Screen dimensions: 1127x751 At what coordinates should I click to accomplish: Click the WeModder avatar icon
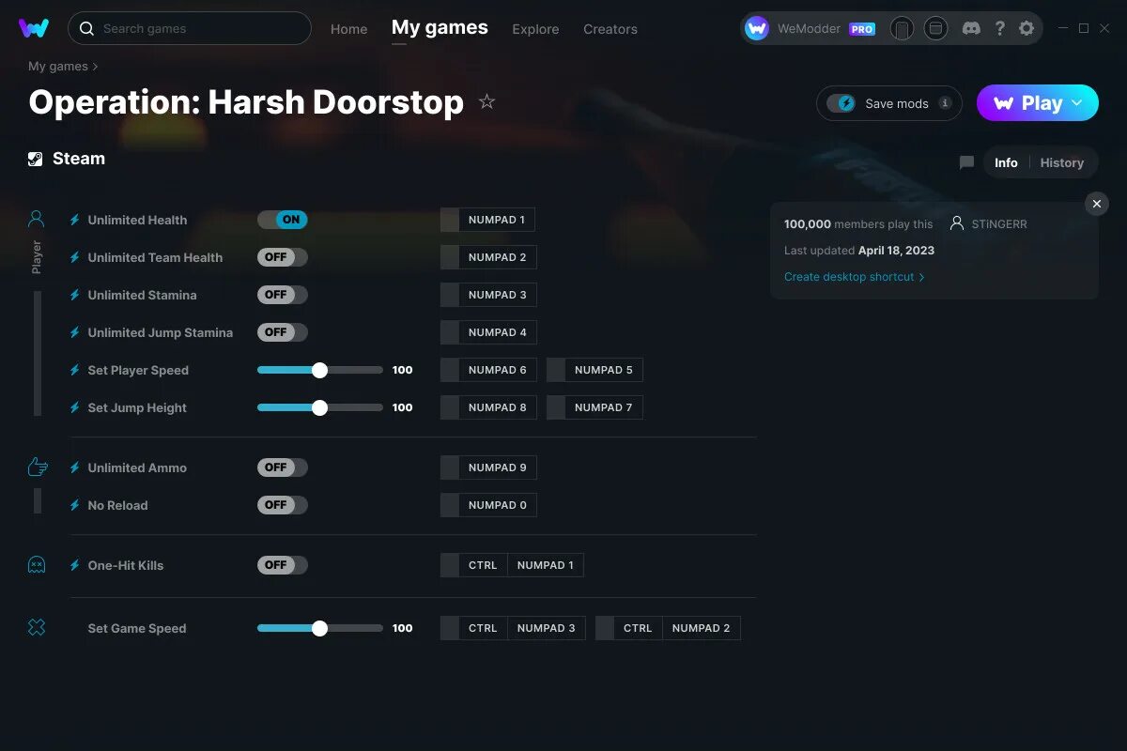click(x=757, y=28)
